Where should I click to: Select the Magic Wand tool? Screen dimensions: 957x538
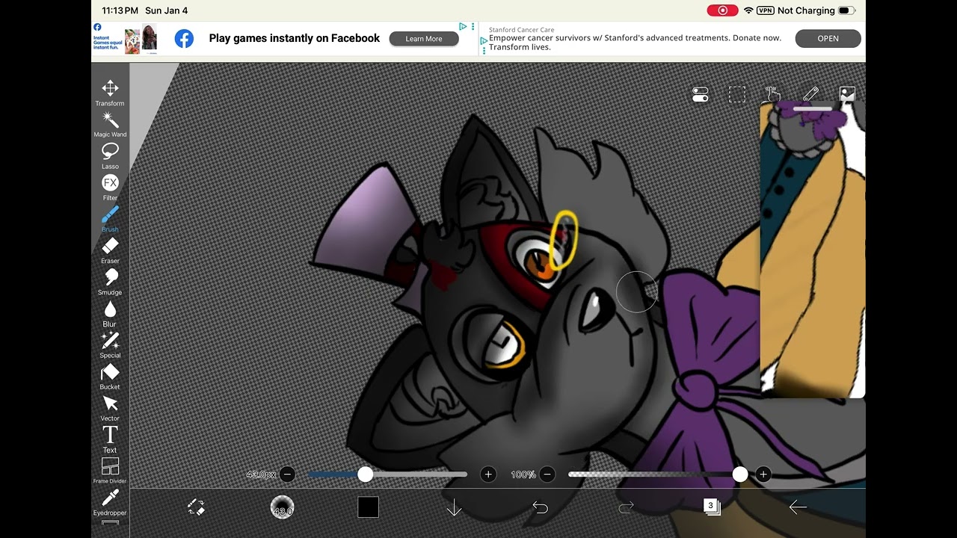[110, 124]
